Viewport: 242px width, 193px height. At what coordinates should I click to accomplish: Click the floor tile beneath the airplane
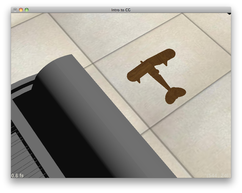[154, 104]
